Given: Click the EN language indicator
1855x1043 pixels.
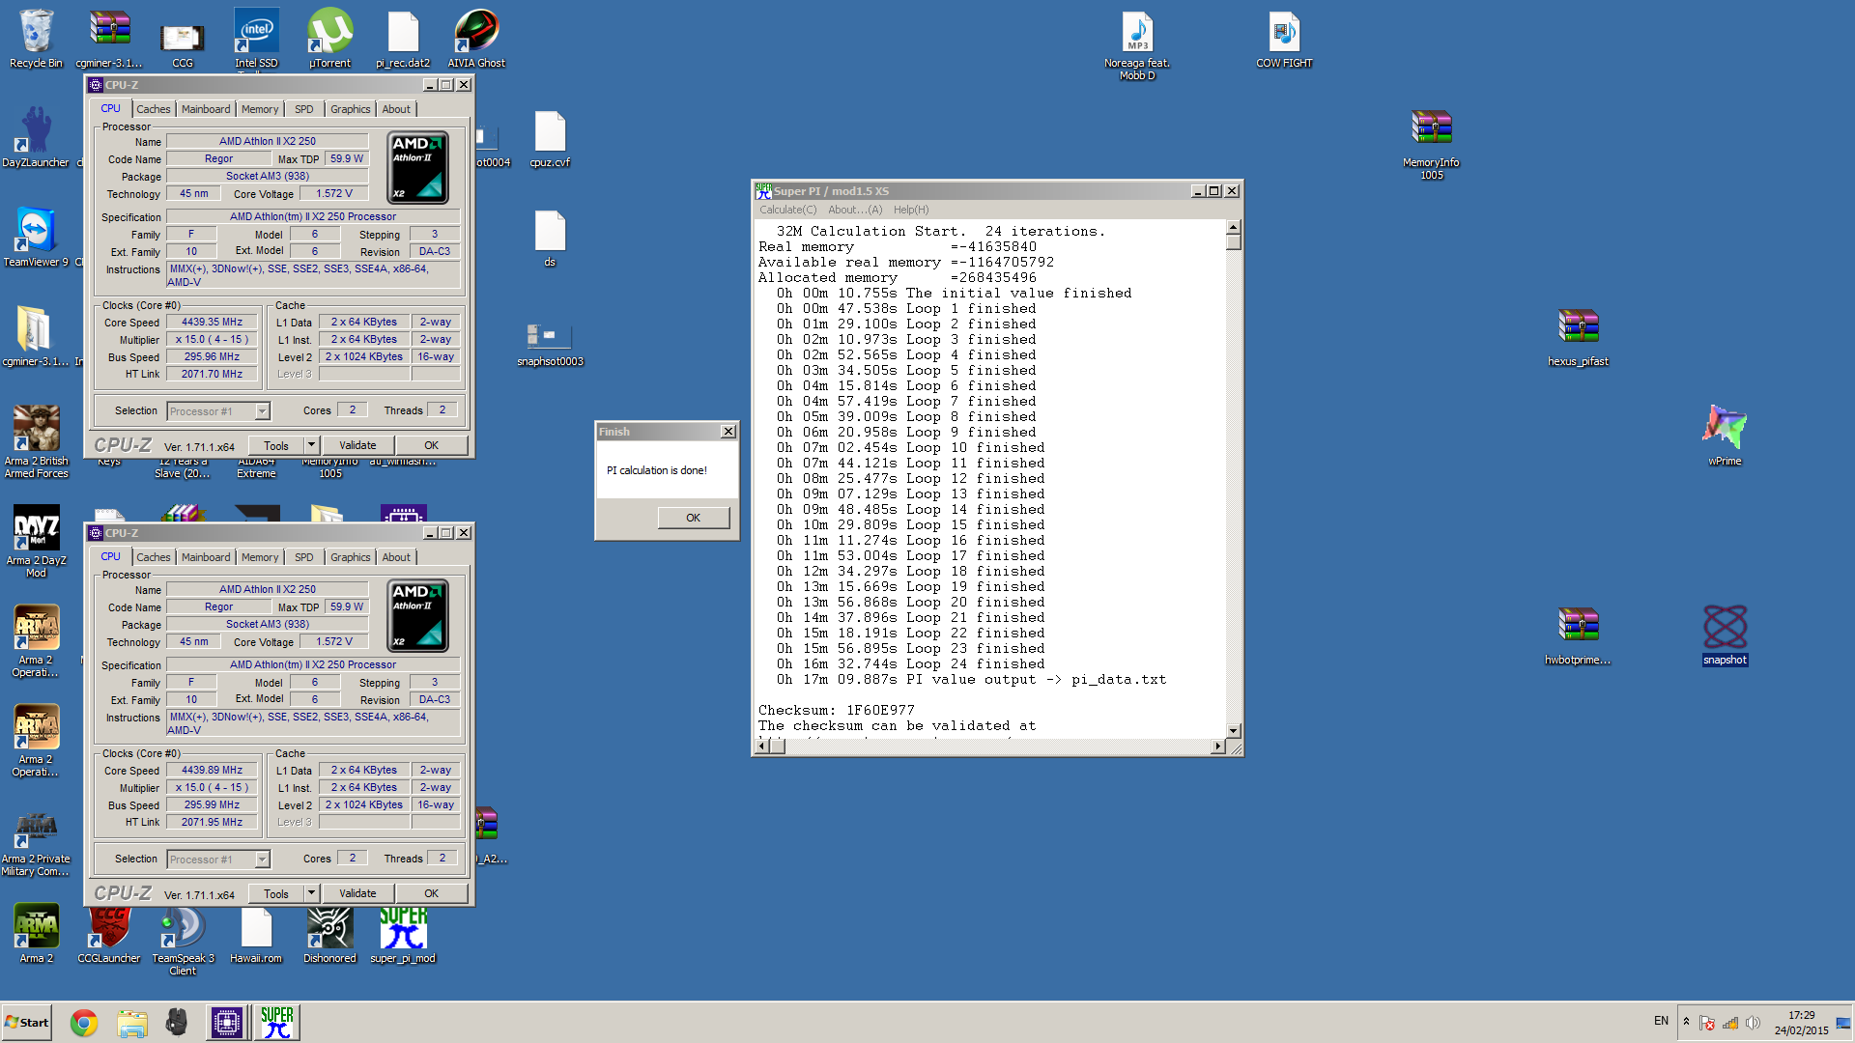Looking at the screenshot, I should point(1661,1021).
